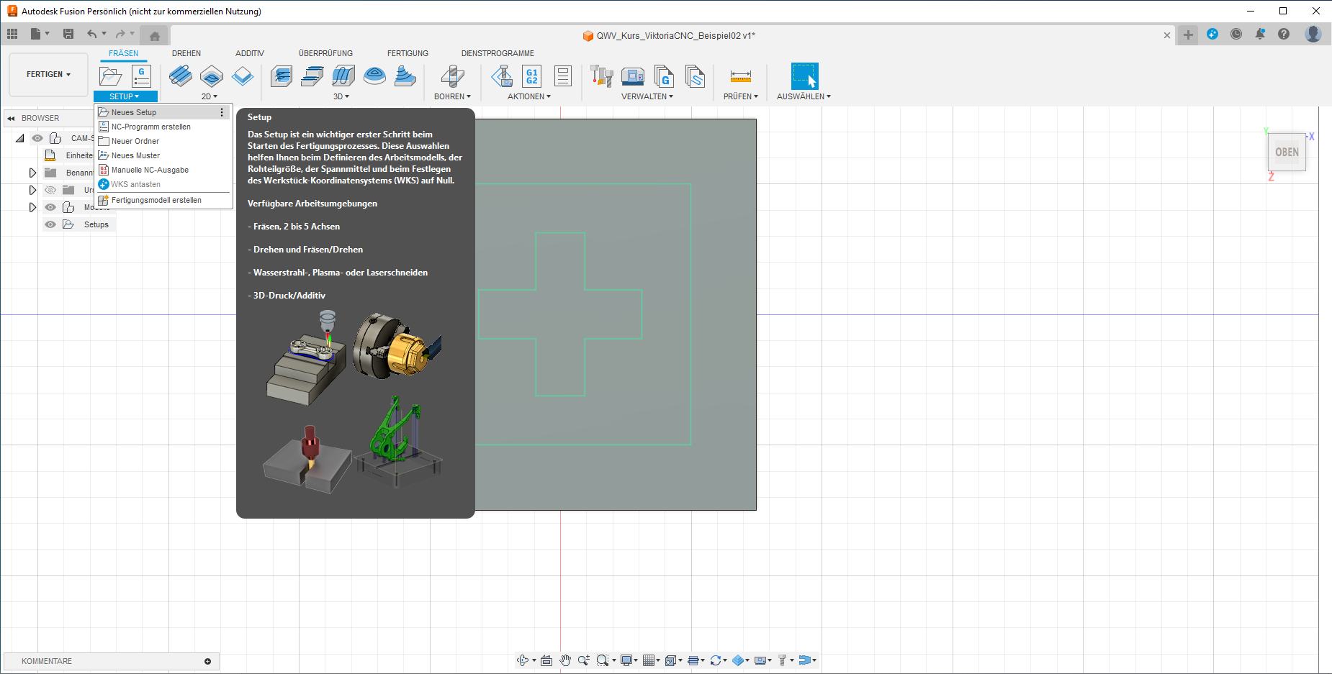Click the 2D Pocket milling icon
This screenshot has height=674, width=1332.
[x=212, y=76]
